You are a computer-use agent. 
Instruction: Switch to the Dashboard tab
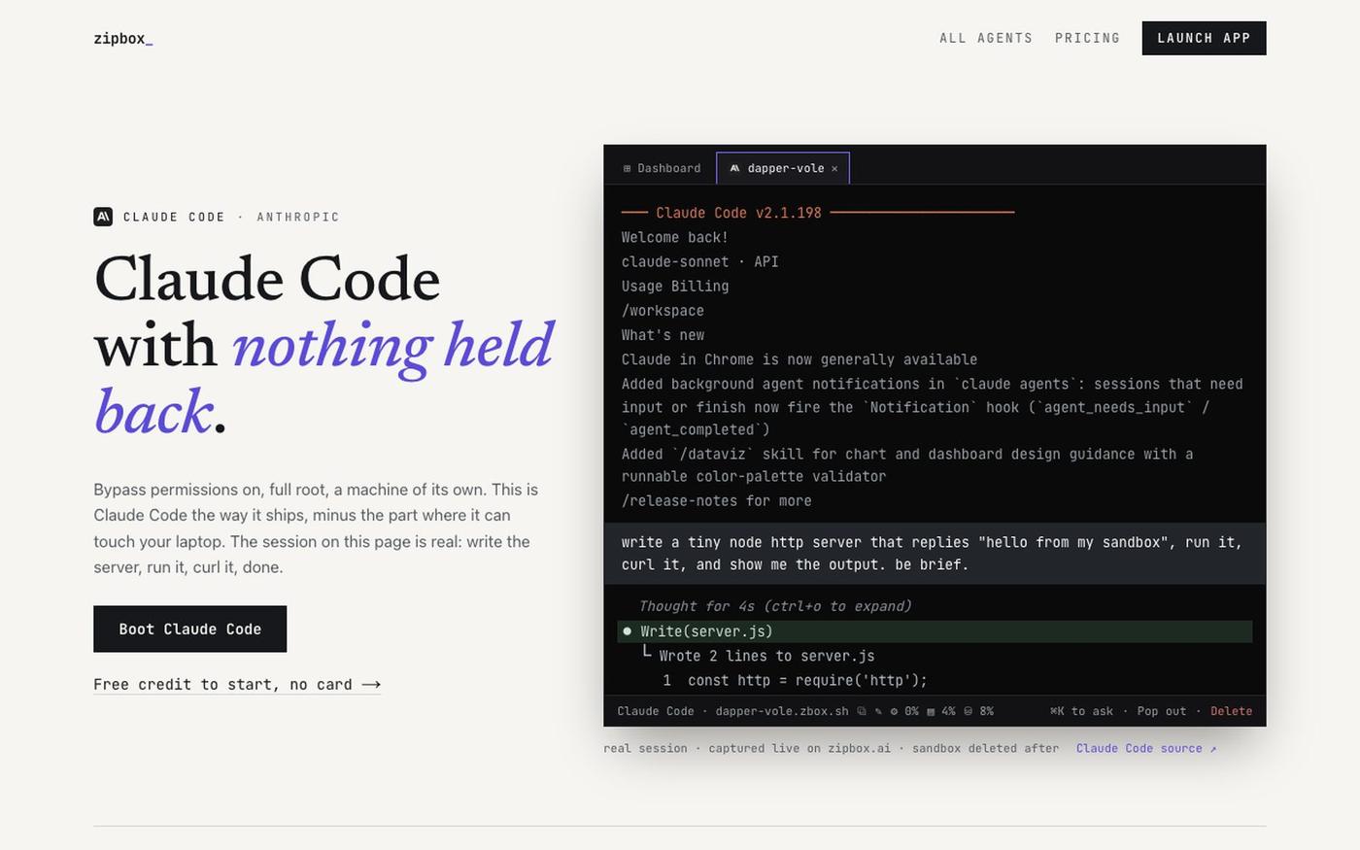tap(662, 168)
